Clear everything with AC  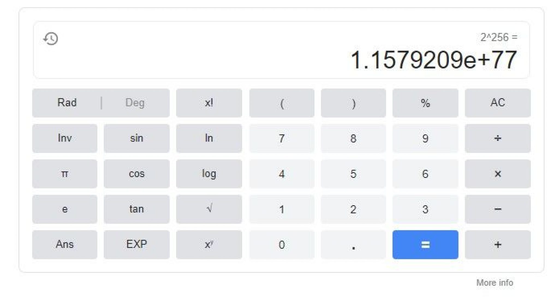498,103
